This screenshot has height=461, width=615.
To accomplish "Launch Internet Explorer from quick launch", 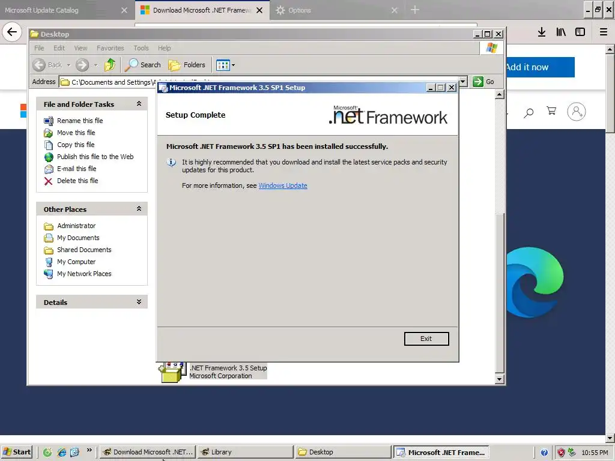I will [x=62, y=452].
